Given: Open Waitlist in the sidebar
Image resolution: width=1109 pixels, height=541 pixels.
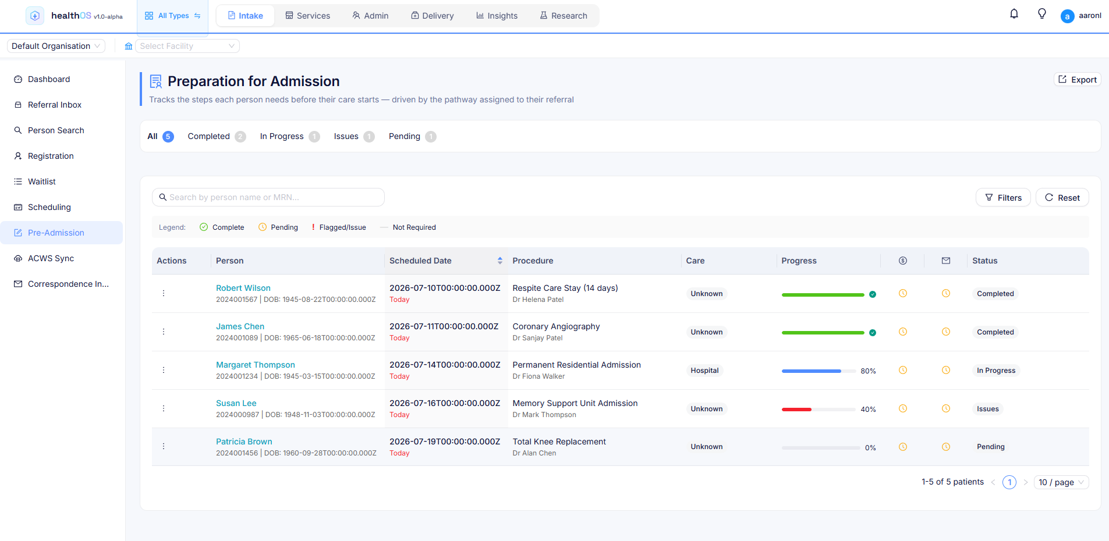Looking at the screenshot, I should point(62,181).
